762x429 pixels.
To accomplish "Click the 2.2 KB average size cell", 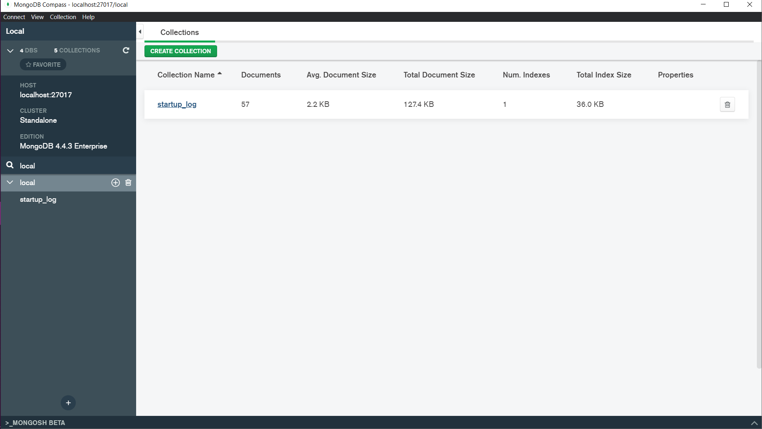I will tap(318, 104).
